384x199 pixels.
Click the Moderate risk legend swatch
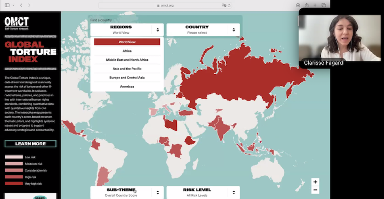(14, 163)
